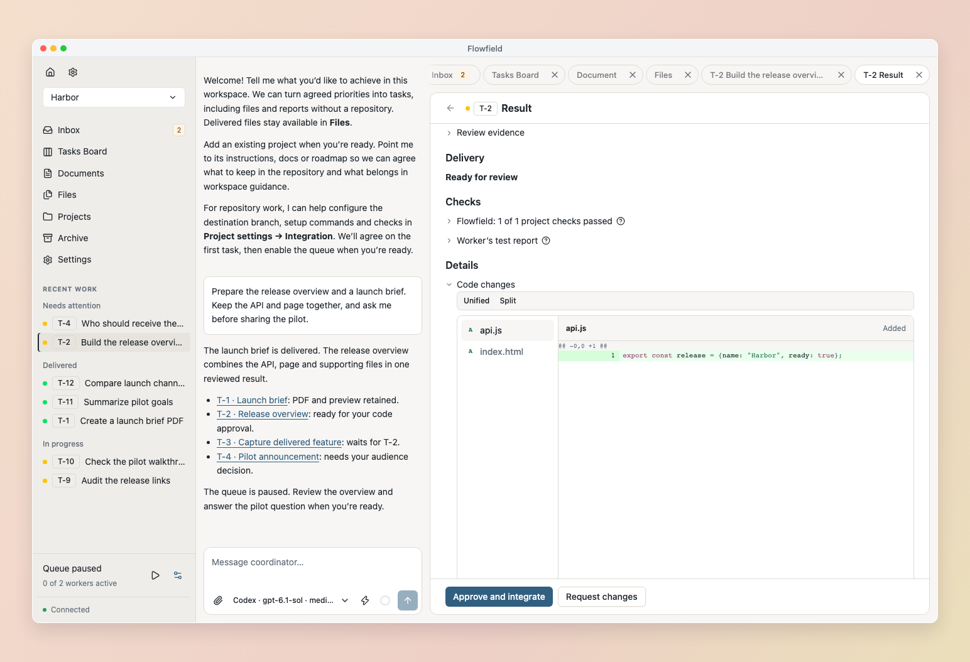Open Archive in the sidebar
This screenshot has height=662, width=970.
[x=114, y=238]
